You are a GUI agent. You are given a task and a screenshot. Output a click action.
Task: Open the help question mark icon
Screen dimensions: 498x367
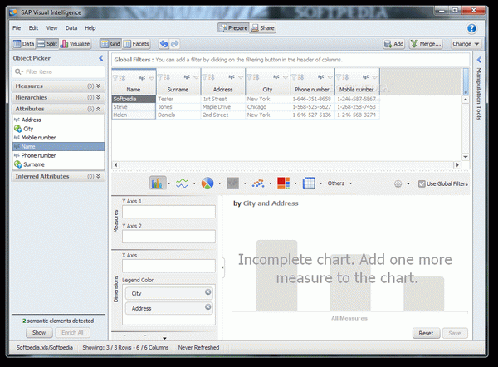point(471,28)
